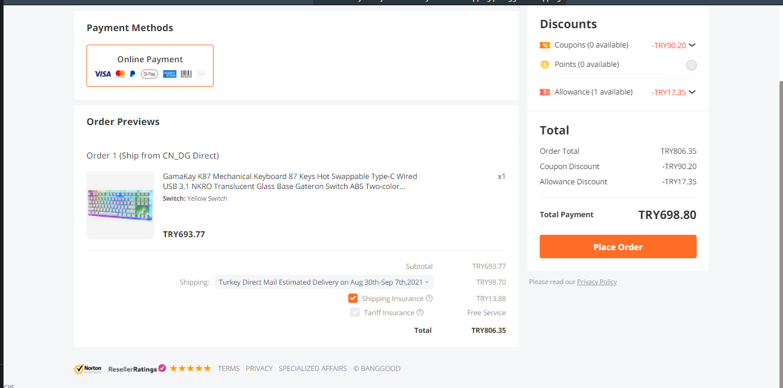This screenshot has height=388, width=783.
Task: Expand the Allowance discount chevron
Action: 692,92
